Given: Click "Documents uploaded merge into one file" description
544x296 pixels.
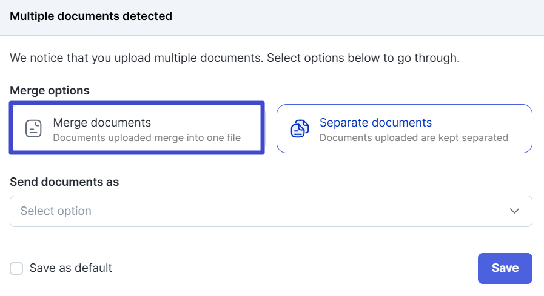Looking at the screenshot, I should tap(147, 137).
